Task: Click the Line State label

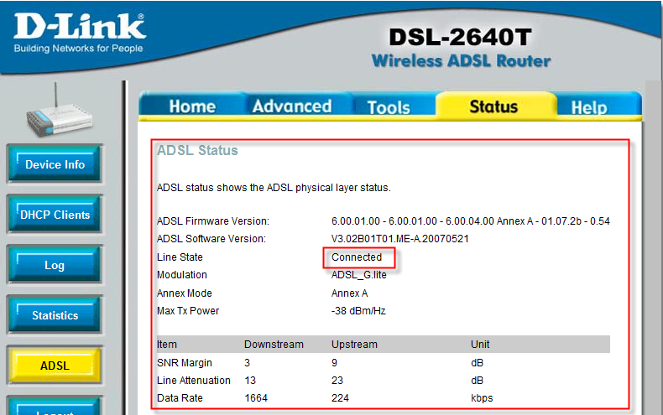Action: (180, 257)
